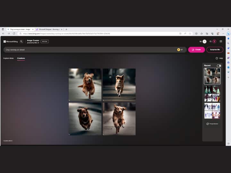Switch to the Explore ideas tab
The height and width of the screenshot is (173, 231).
[x=8, y=58]
